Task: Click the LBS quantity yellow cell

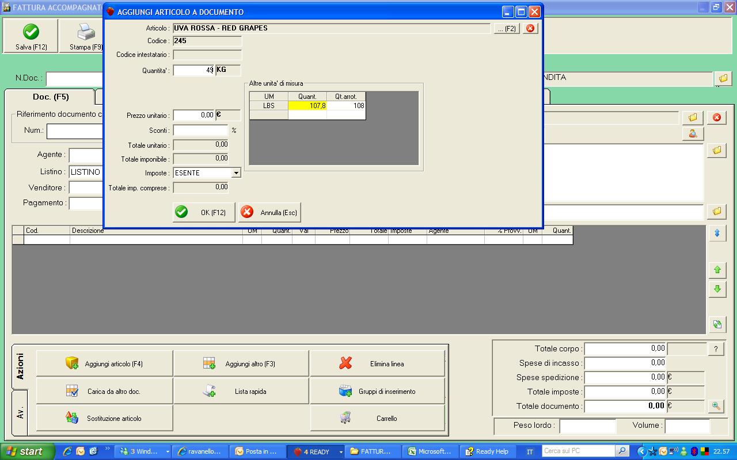Action: click(307, 106)
